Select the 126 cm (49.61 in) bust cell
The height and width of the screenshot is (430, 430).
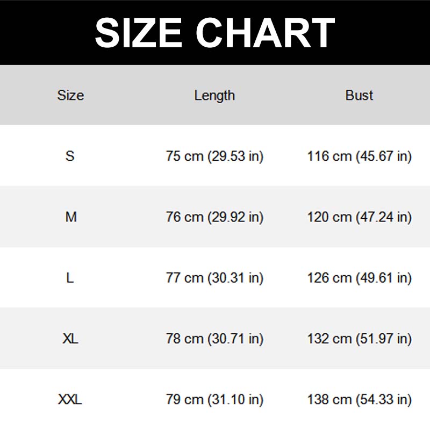coord(359,278)
